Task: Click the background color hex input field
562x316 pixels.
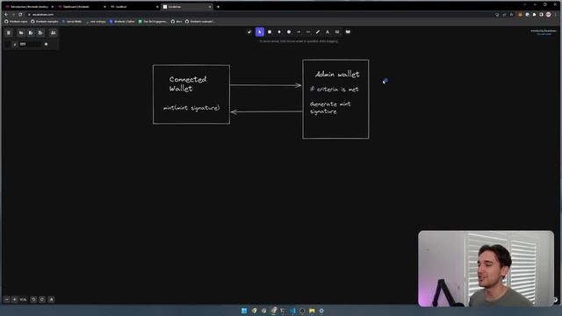Action: [x=29, y=45]
